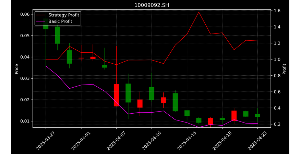The width and height of the screenshot is (301, 154).
Task: Click the tall red candlestick on 2025-04-07
Action: (x=116, y=95)
